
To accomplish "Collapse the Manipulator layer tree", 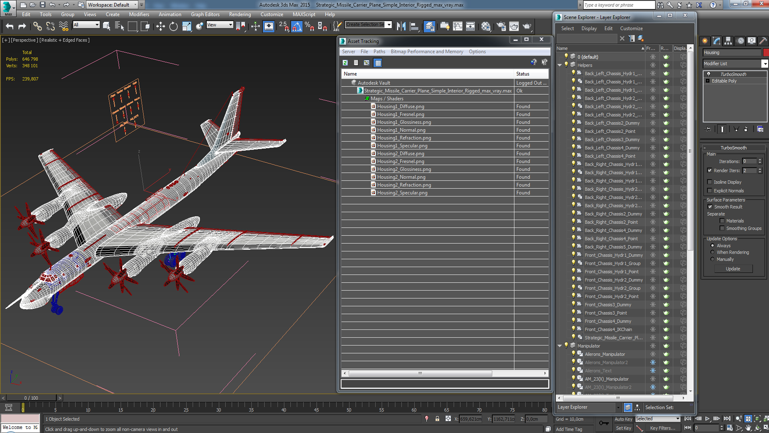I will click(560, 346).
